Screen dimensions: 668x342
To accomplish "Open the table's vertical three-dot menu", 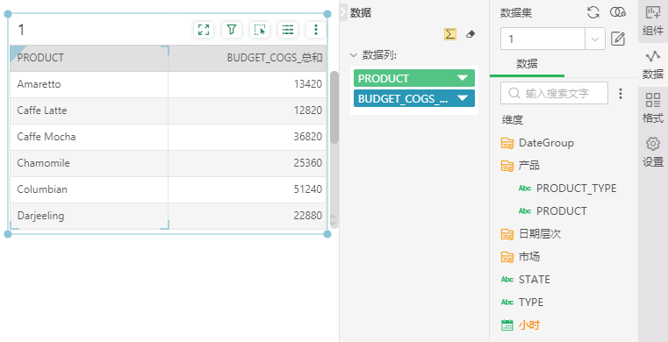I will coord(316,30).
